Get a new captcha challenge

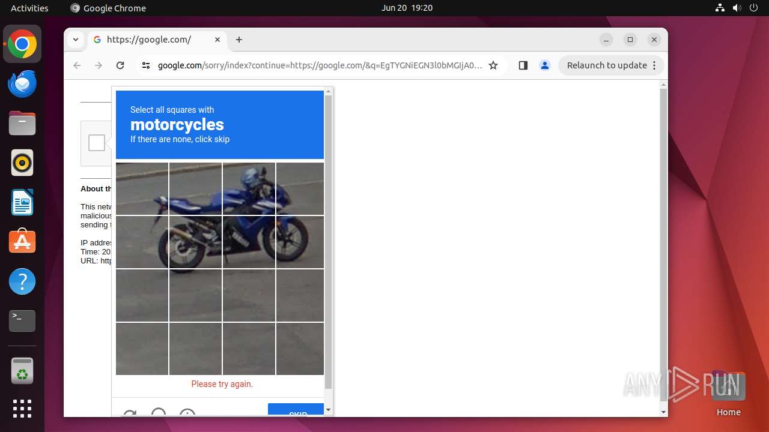[129, 413]
